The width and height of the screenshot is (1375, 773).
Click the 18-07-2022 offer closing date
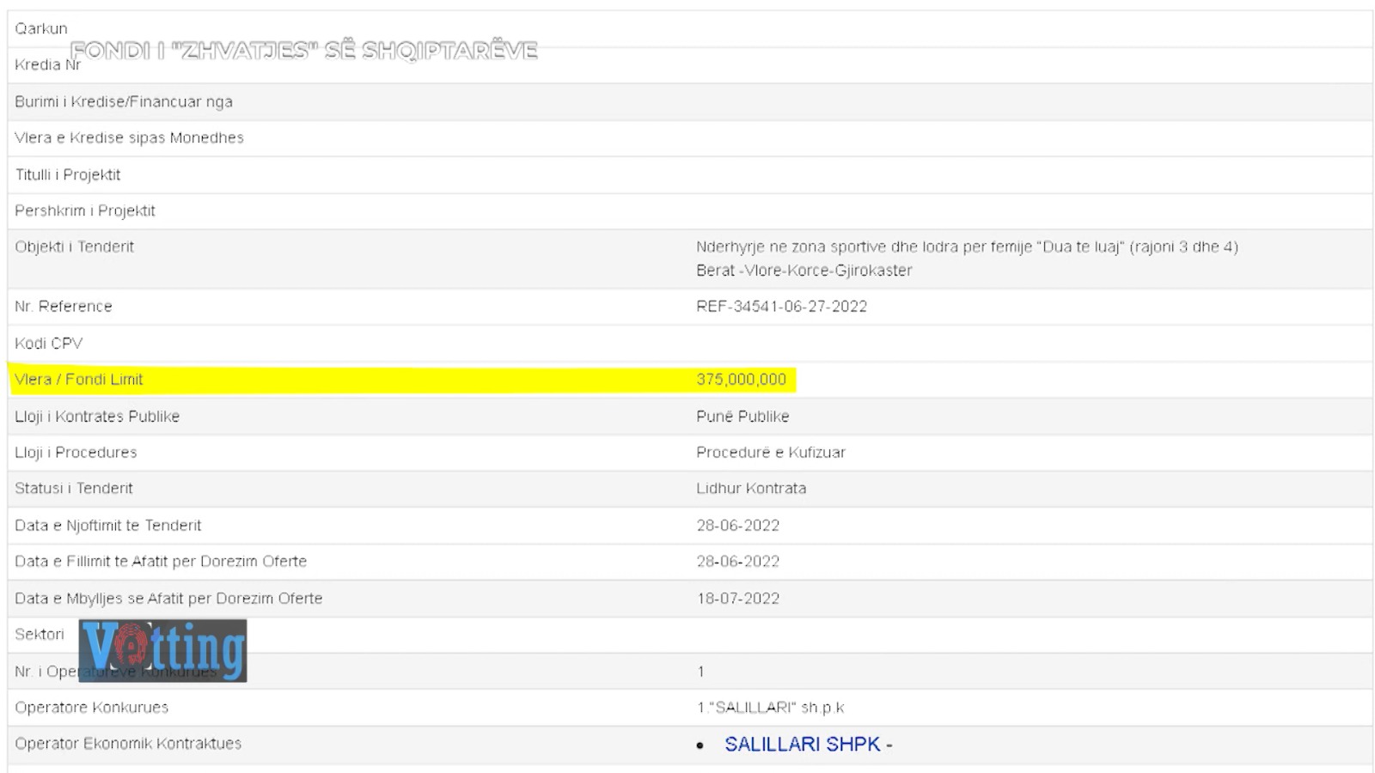click(737, 599)
